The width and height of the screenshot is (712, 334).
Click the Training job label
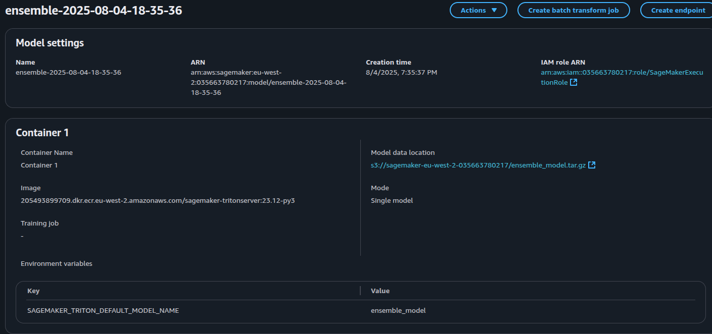40,223
